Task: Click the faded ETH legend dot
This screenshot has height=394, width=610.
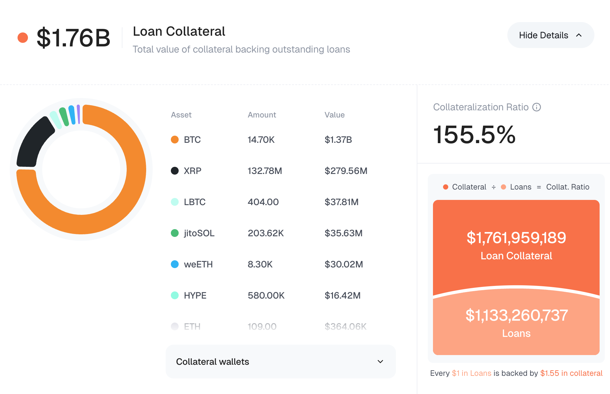Action: 175,326
